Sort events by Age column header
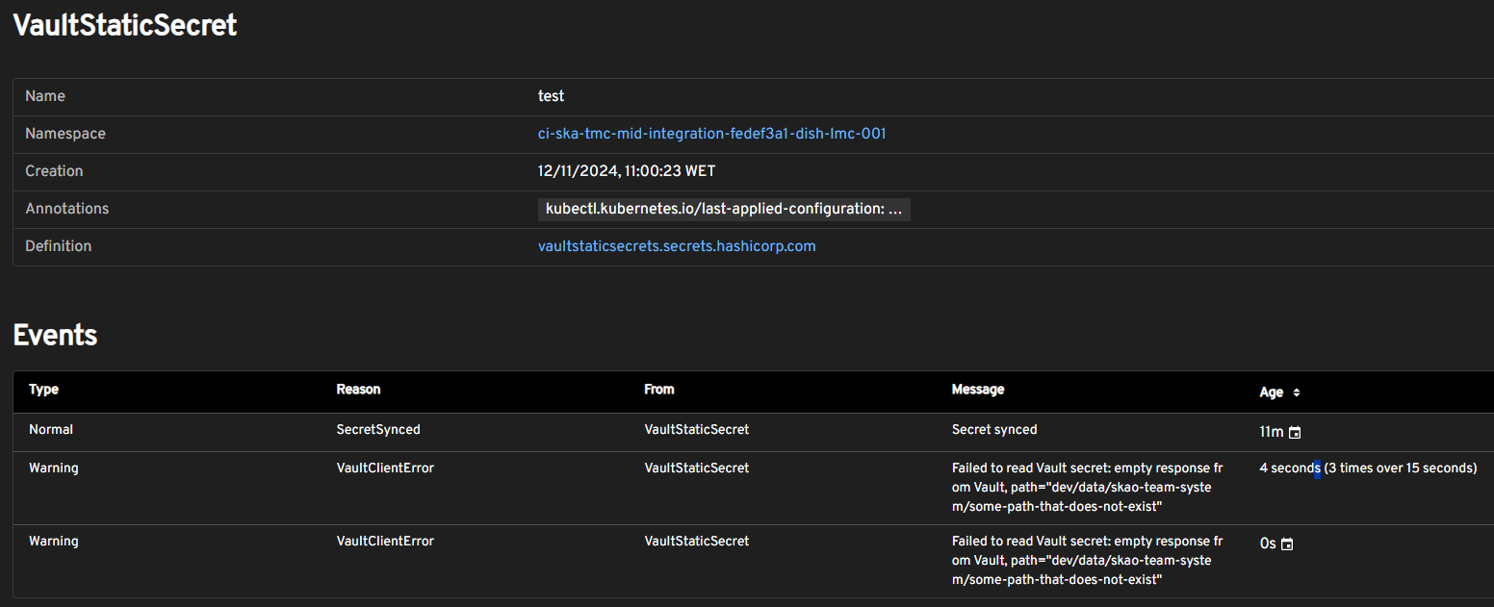Viewport: 1494px width, 607px height. pyautogui.click(x=1272, y=392)
